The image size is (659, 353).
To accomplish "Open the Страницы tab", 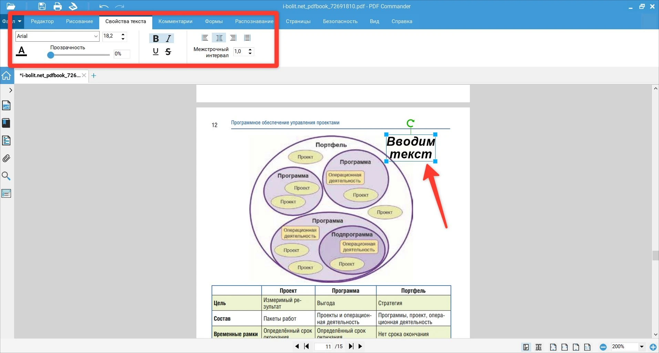I will pos(298,21).
